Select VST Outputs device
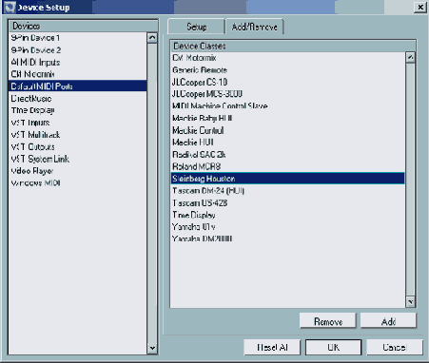The height and width of the screenshot is (363, 429). tap(78, 146)
